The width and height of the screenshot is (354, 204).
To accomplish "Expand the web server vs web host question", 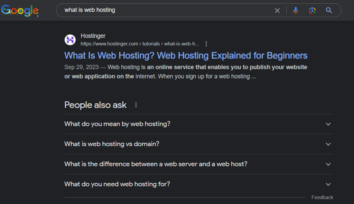I will pyautogui.click(x=199, y=164).
